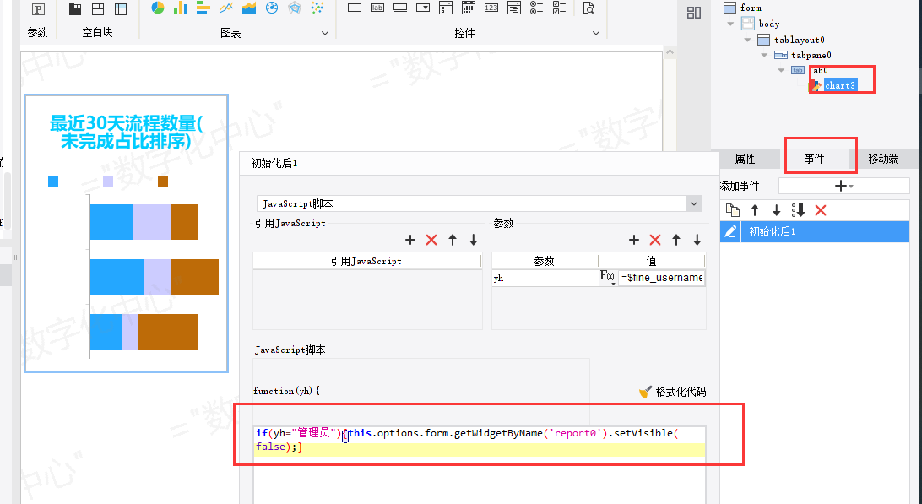Add a radio button group widget
This screenshot has height=504, width=922.
537,8
